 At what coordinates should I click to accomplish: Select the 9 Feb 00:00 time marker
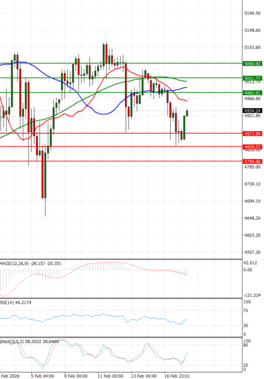76,376
